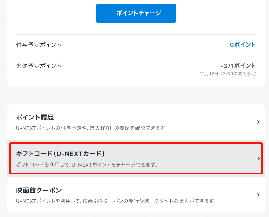
Task: Open the 映画館クーポン heading
Action: (x=39, y=190)
